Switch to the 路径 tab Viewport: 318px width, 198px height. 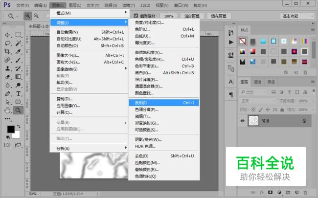coord(271,82)
